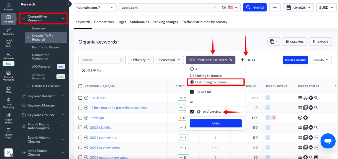338x159 pixels.
Task: Open the Audit sidebar section
Action: pos(8,44)
